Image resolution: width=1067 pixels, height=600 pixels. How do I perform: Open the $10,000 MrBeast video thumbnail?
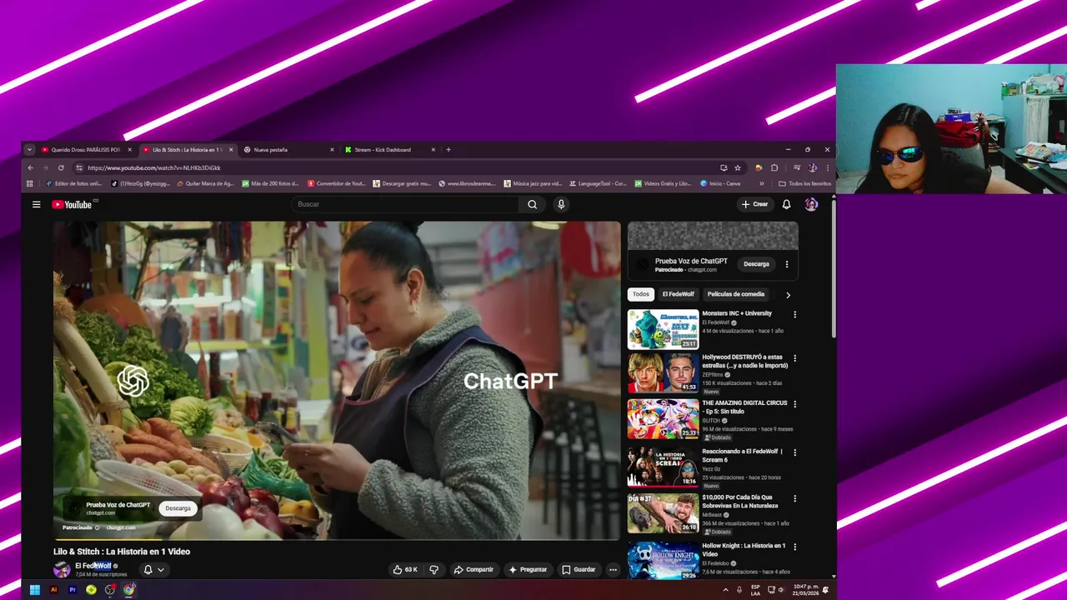point(663,513)
